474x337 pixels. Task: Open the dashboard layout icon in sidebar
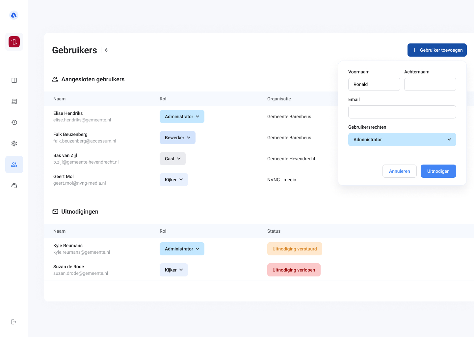pos(14,80)
